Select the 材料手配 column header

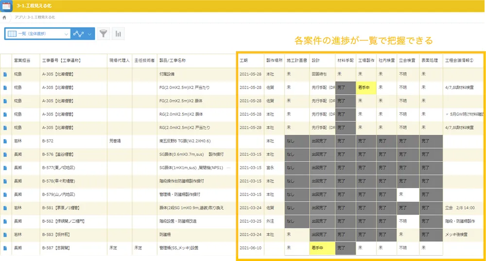[x=345, y=61]
